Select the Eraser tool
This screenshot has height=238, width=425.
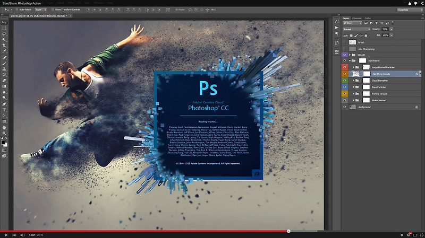(x=4, y=81)
